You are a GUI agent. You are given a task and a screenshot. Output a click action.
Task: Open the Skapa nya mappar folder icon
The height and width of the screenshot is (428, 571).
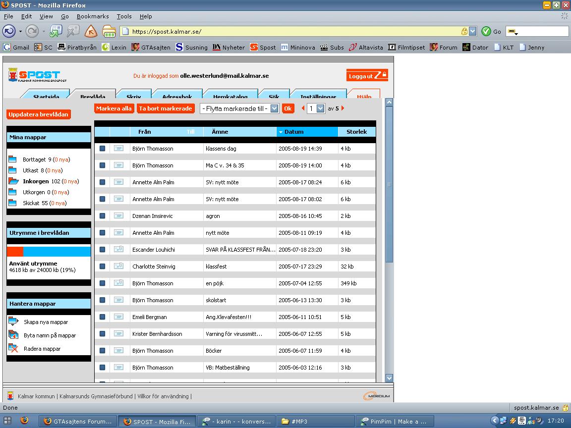[13, 321]
